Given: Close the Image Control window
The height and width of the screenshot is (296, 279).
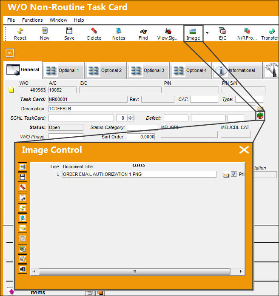Looking at the screenshot, I should point(244,150).
